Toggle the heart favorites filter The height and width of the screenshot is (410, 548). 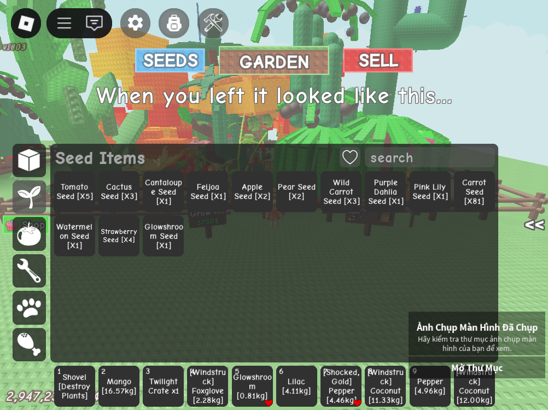350,157
